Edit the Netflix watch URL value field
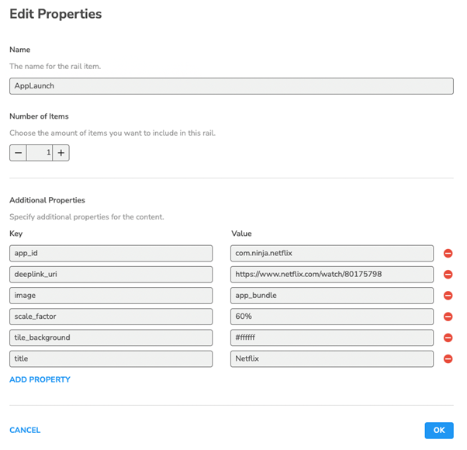The width and height of the screenshot is (467, 450). click(332, 274)
